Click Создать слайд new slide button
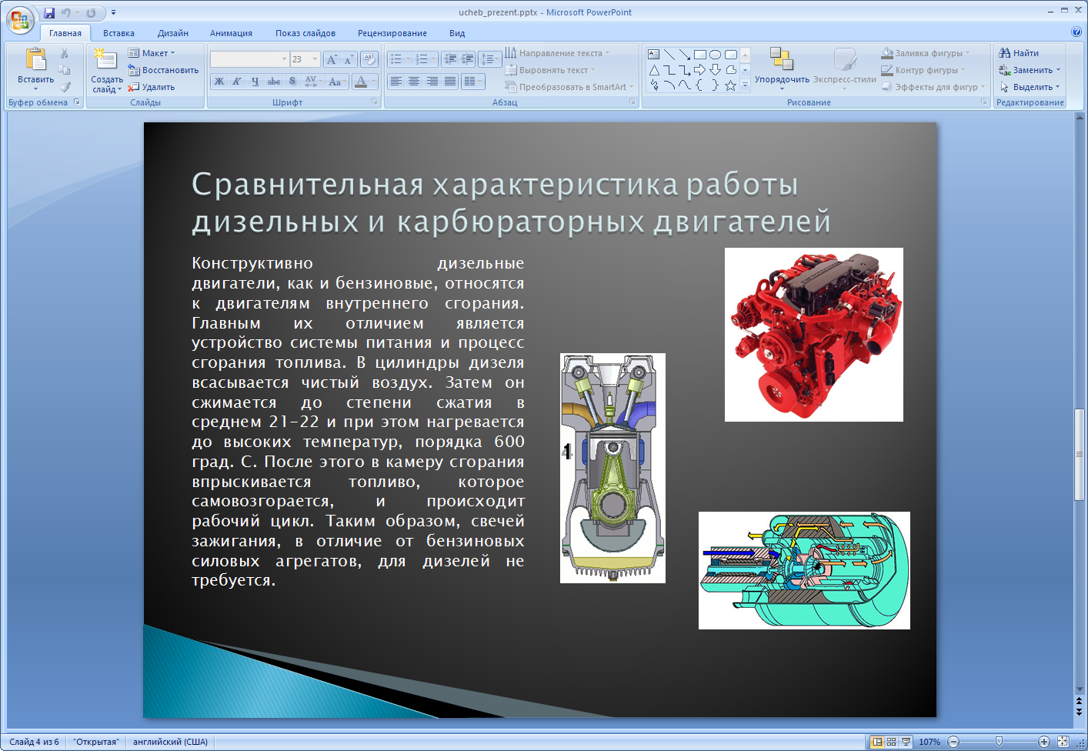Image resolution: width=1088 pixels, height=751 pixels. [106, 69]
